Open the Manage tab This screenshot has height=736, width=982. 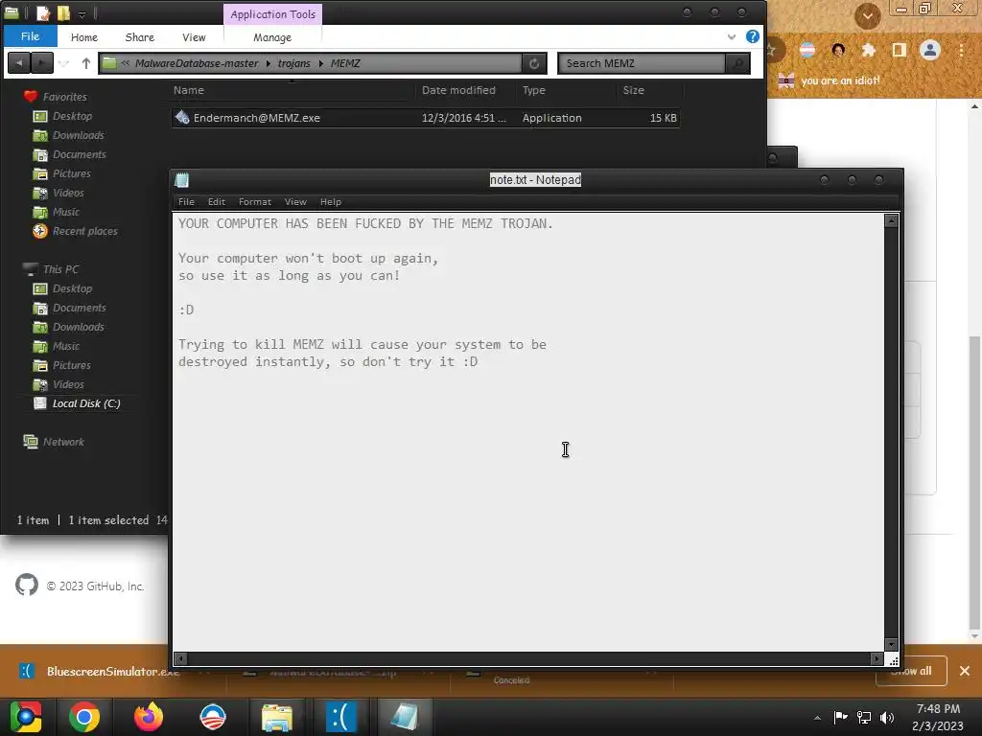[272, 37]
